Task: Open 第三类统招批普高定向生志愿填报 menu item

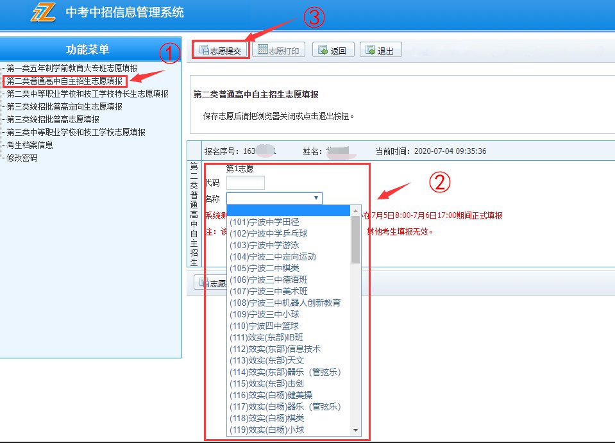Action: click(x=64, y=106)
